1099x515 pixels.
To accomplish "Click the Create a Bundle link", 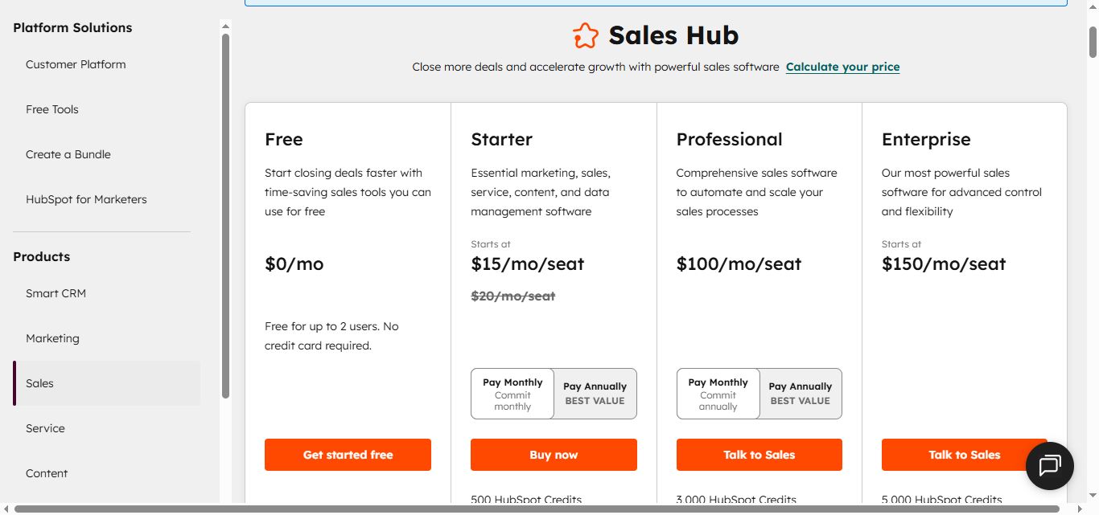I will (68, 154).
